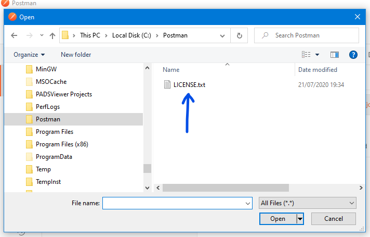Click the Postman breadcrumb segment
The width and height of the screenshot is (370, 237).
pyautogui.click(x=175, y=35)
